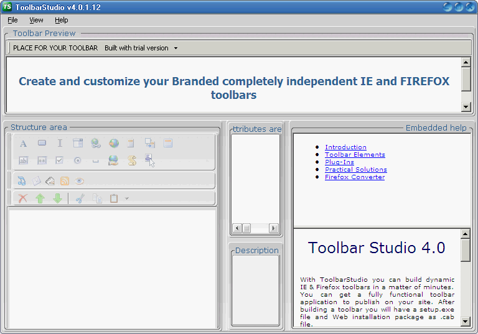
Task: Add the mail envelope plug-in
Action: [x=36, y=181]
